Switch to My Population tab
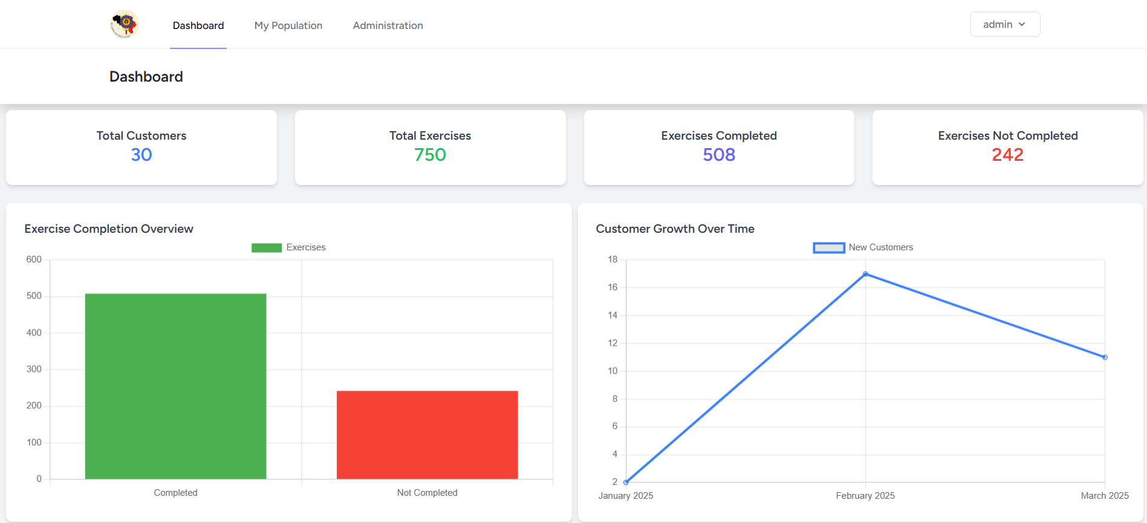The width and height of the screenshot is (1147, 523). tap(288, 25)
